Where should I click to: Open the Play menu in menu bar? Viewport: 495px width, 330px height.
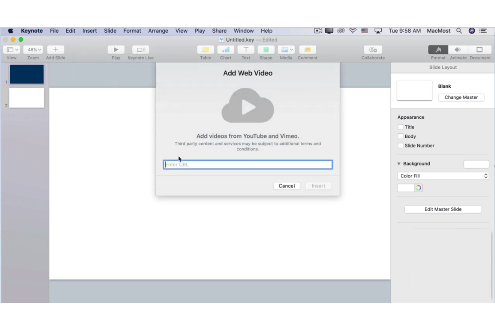200,31
